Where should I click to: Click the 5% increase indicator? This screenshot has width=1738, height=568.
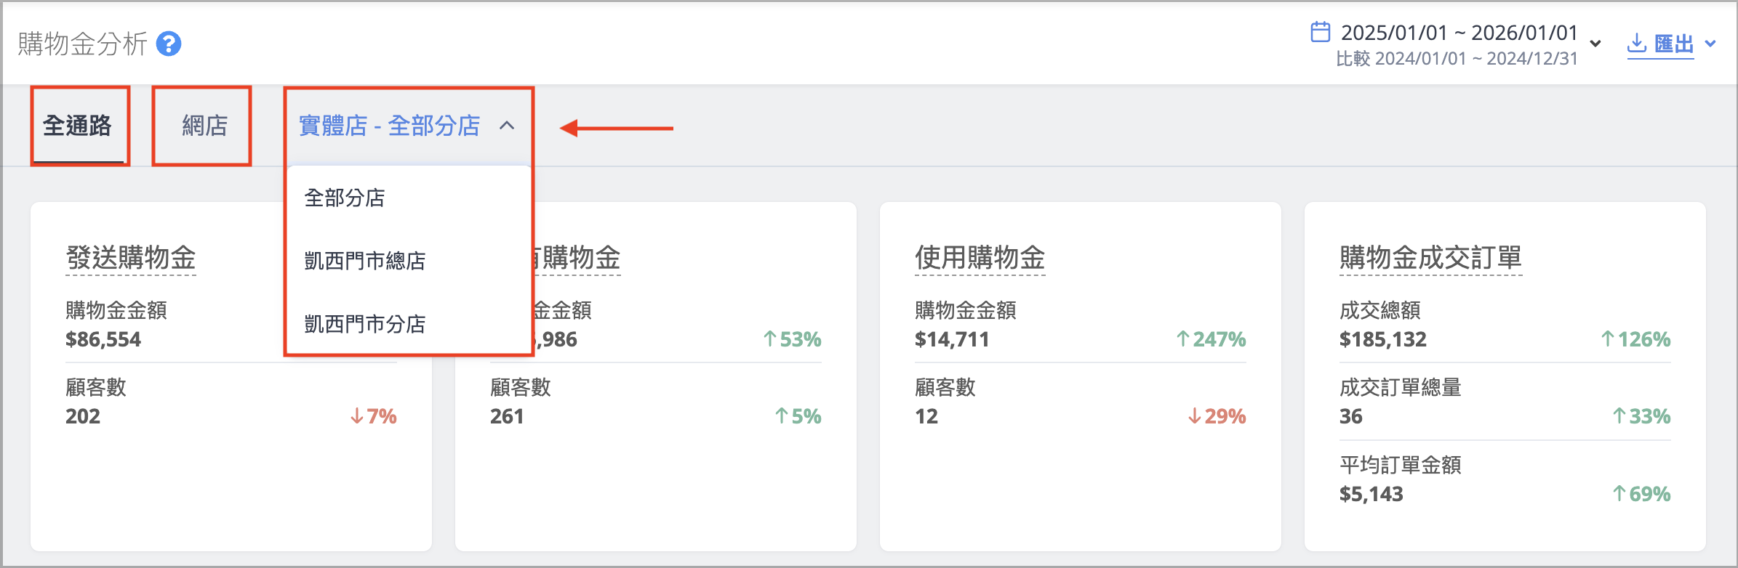point(798,416)
